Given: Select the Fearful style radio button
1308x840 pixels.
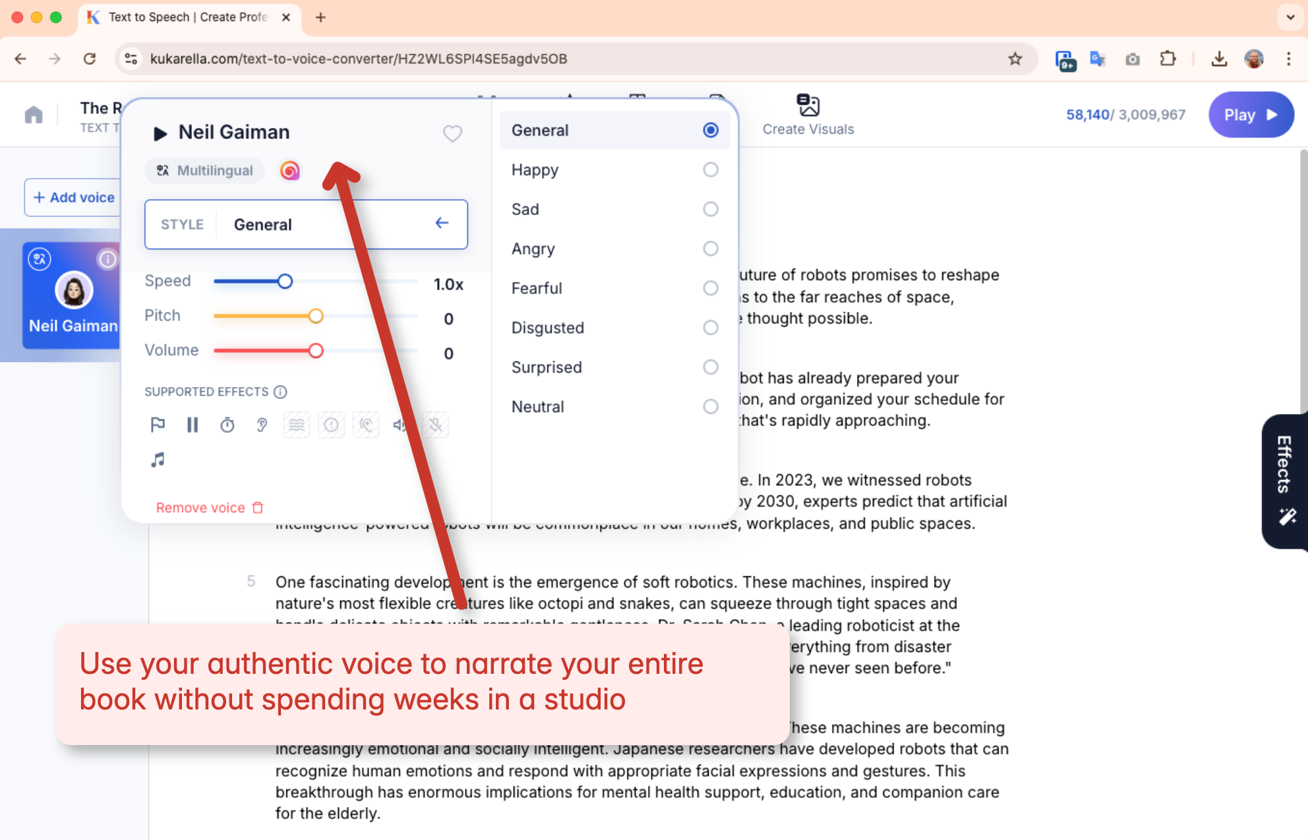Looking at the screenshot, I should coord(710,289).
